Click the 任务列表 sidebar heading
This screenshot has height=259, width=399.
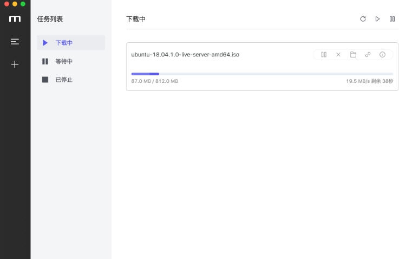click(x=50, y=19)
